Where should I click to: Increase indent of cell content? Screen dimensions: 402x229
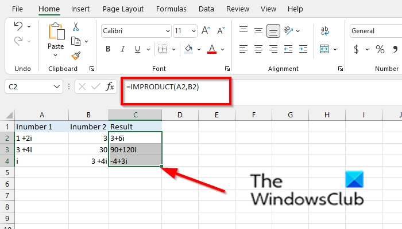coord(303,49)
